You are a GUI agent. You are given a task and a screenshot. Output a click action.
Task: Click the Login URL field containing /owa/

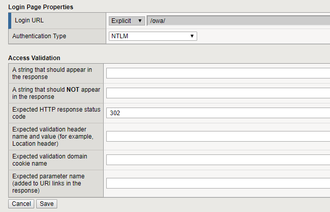coord(238,21)
